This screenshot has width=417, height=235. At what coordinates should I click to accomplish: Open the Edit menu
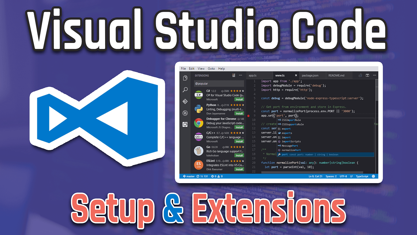click(x=192, y=69)
